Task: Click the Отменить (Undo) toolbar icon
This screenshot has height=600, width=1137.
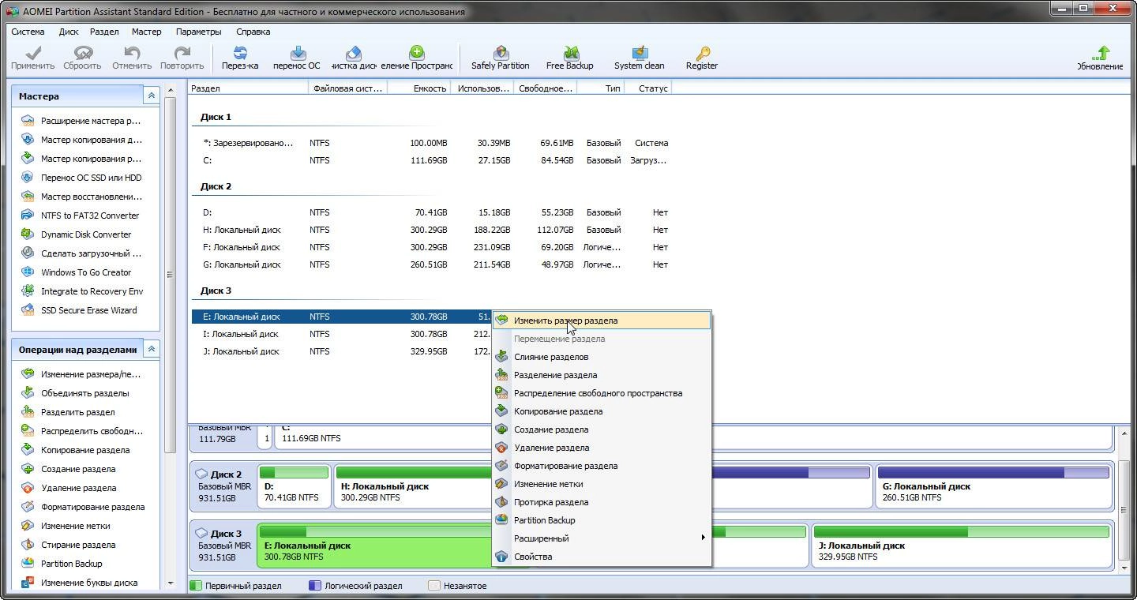Action: [x=132, y=54]
